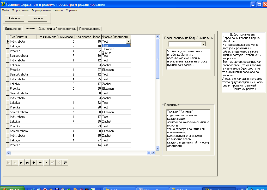Select the hours cell with value 32
Image resolution: width=267 pixels, height=190 pixels.
[88, 103]
